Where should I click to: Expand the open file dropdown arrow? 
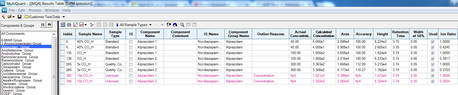[14, 17]
